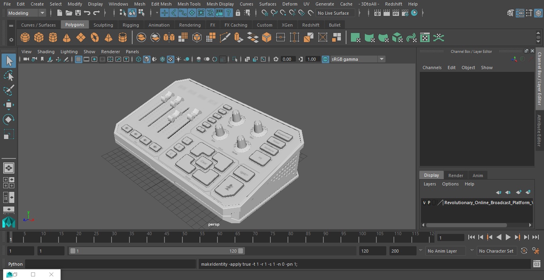This screenshot has height=280, width=544.
Task: Click the Open Scene folder icon
Action: click(x=69, y=13)
